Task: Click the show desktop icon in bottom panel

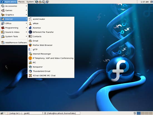Action: 2,113
